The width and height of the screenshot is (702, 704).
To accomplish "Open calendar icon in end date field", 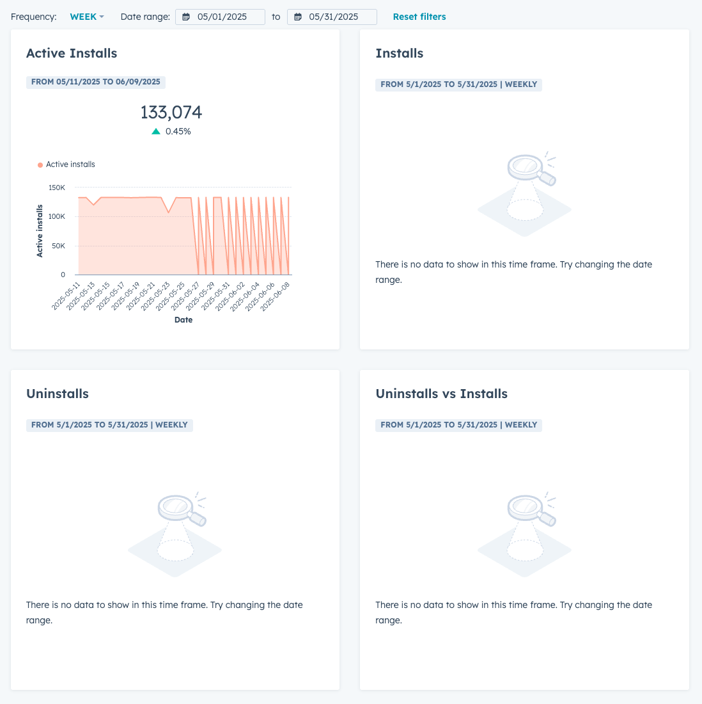I will click(x=298, y=17).
